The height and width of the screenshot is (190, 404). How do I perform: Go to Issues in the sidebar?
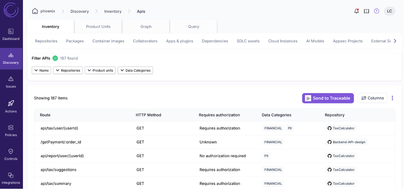click(x=11, y=83)
